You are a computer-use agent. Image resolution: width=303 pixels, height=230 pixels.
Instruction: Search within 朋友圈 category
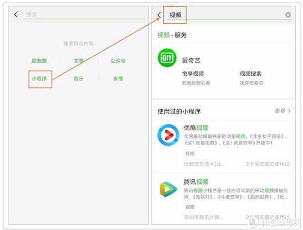[39, 61]
